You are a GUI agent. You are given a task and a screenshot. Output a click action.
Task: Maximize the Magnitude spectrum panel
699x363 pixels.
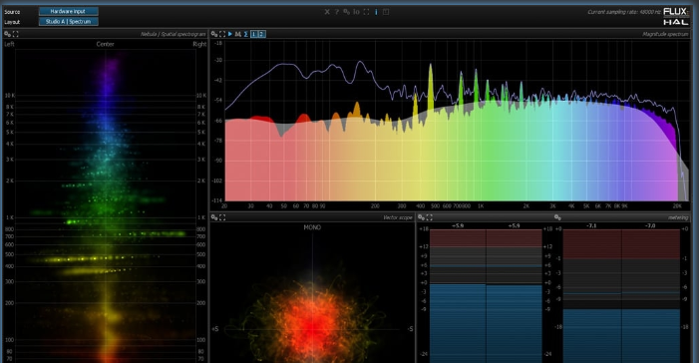[x=222, y=34]
